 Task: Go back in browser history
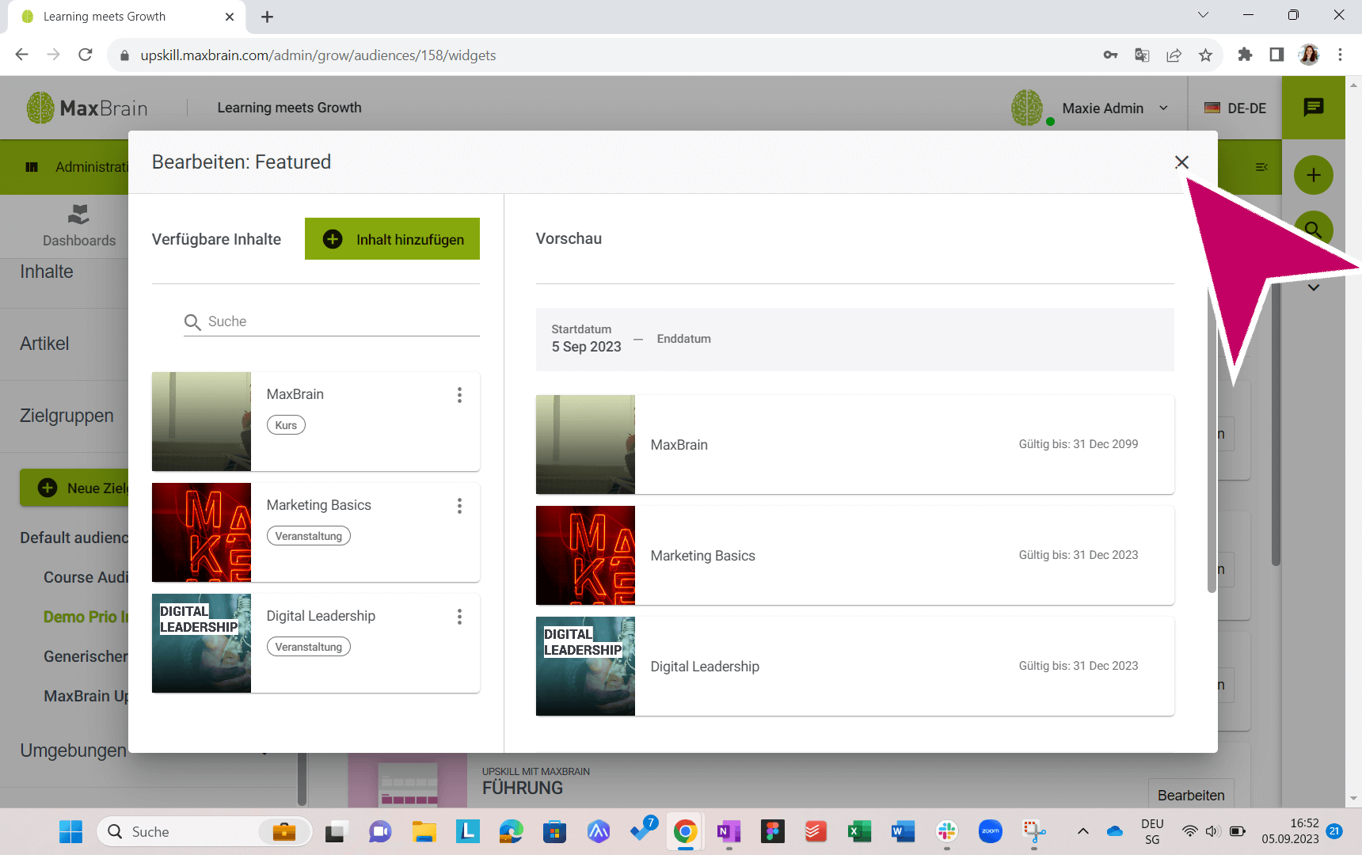coord(22,55)
